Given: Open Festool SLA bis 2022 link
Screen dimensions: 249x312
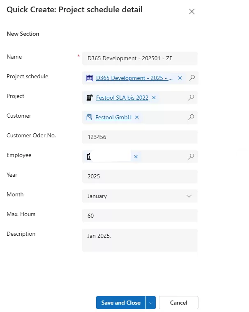Looking at the screenshot, I should 122,98.
